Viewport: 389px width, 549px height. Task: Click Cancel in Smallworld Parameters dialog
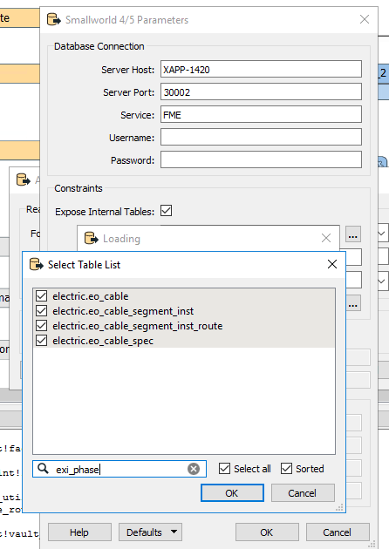click(338, 532)
